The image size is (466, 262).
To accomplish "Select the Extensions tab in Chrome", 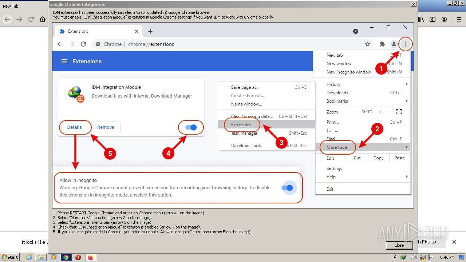I will pyautogui.click(x=98, y=31).
